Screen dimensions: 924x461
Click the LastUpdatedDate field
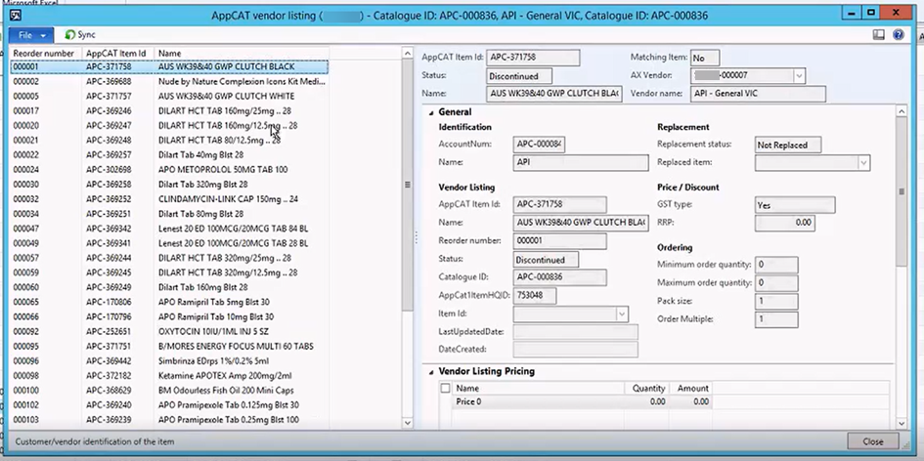click(576, 331)
